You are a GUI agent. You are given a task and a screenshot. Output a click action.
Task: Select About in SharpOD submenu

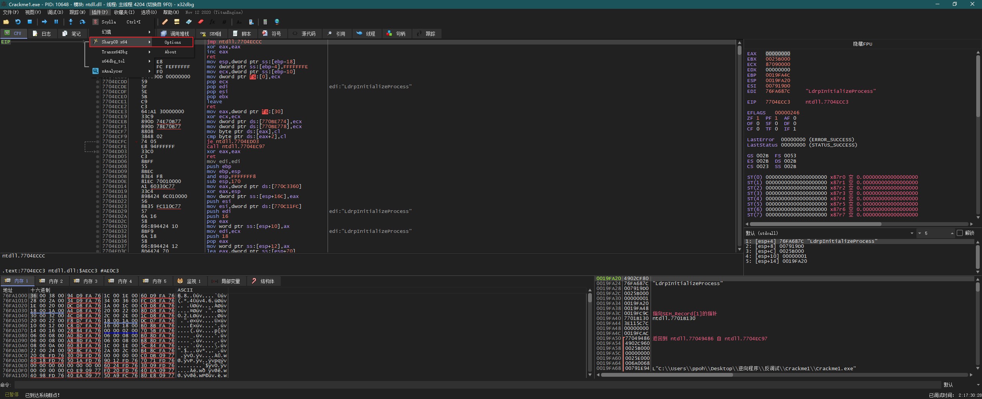171,52
